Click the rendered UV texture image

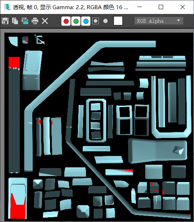click(99, 127)
